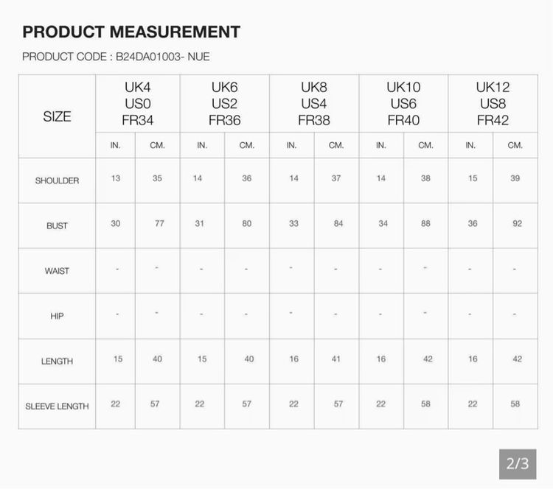Select the UK8 US4 FR38 size header
Screen dimensions: 553x489
coord(314,104)
